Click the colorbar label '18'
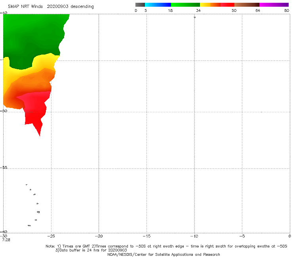Image resolution: width=293 pixels, height=257 pixels. click(170, 10)
